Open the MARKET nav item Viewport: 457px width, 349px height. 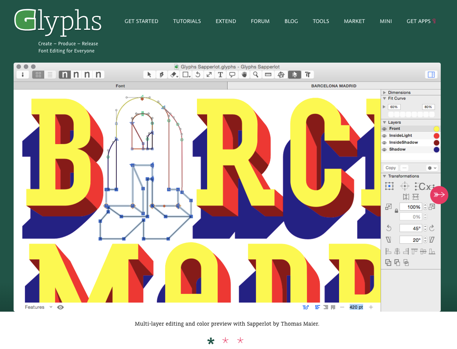(355, 21)
